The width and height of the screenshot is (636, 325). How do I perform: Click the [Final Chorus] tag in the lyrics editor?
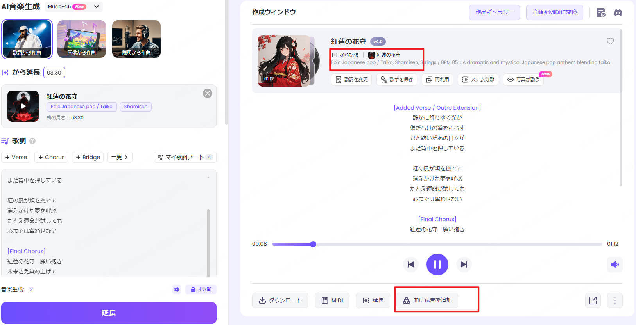(x=27, y=251)
